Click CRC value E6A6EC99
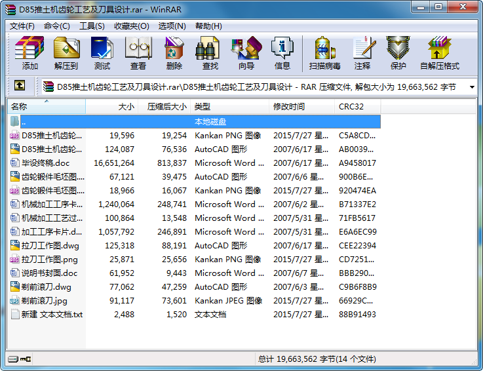The width and height of the screenshot is (483, 371). click(358, 232)
